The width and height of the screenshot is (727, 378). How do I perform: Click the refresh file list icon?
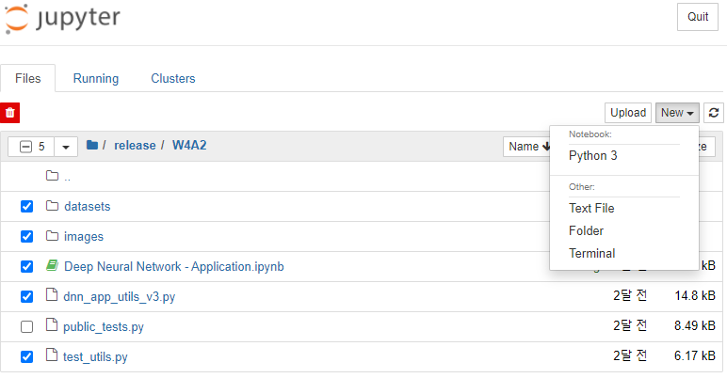tap(714, 113)
